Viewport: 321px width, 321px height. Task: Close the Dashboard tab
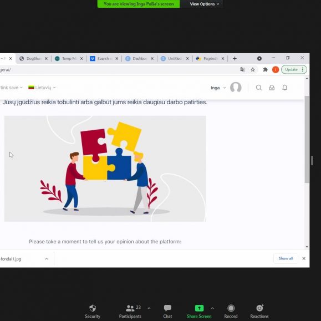tap(152, 59)
